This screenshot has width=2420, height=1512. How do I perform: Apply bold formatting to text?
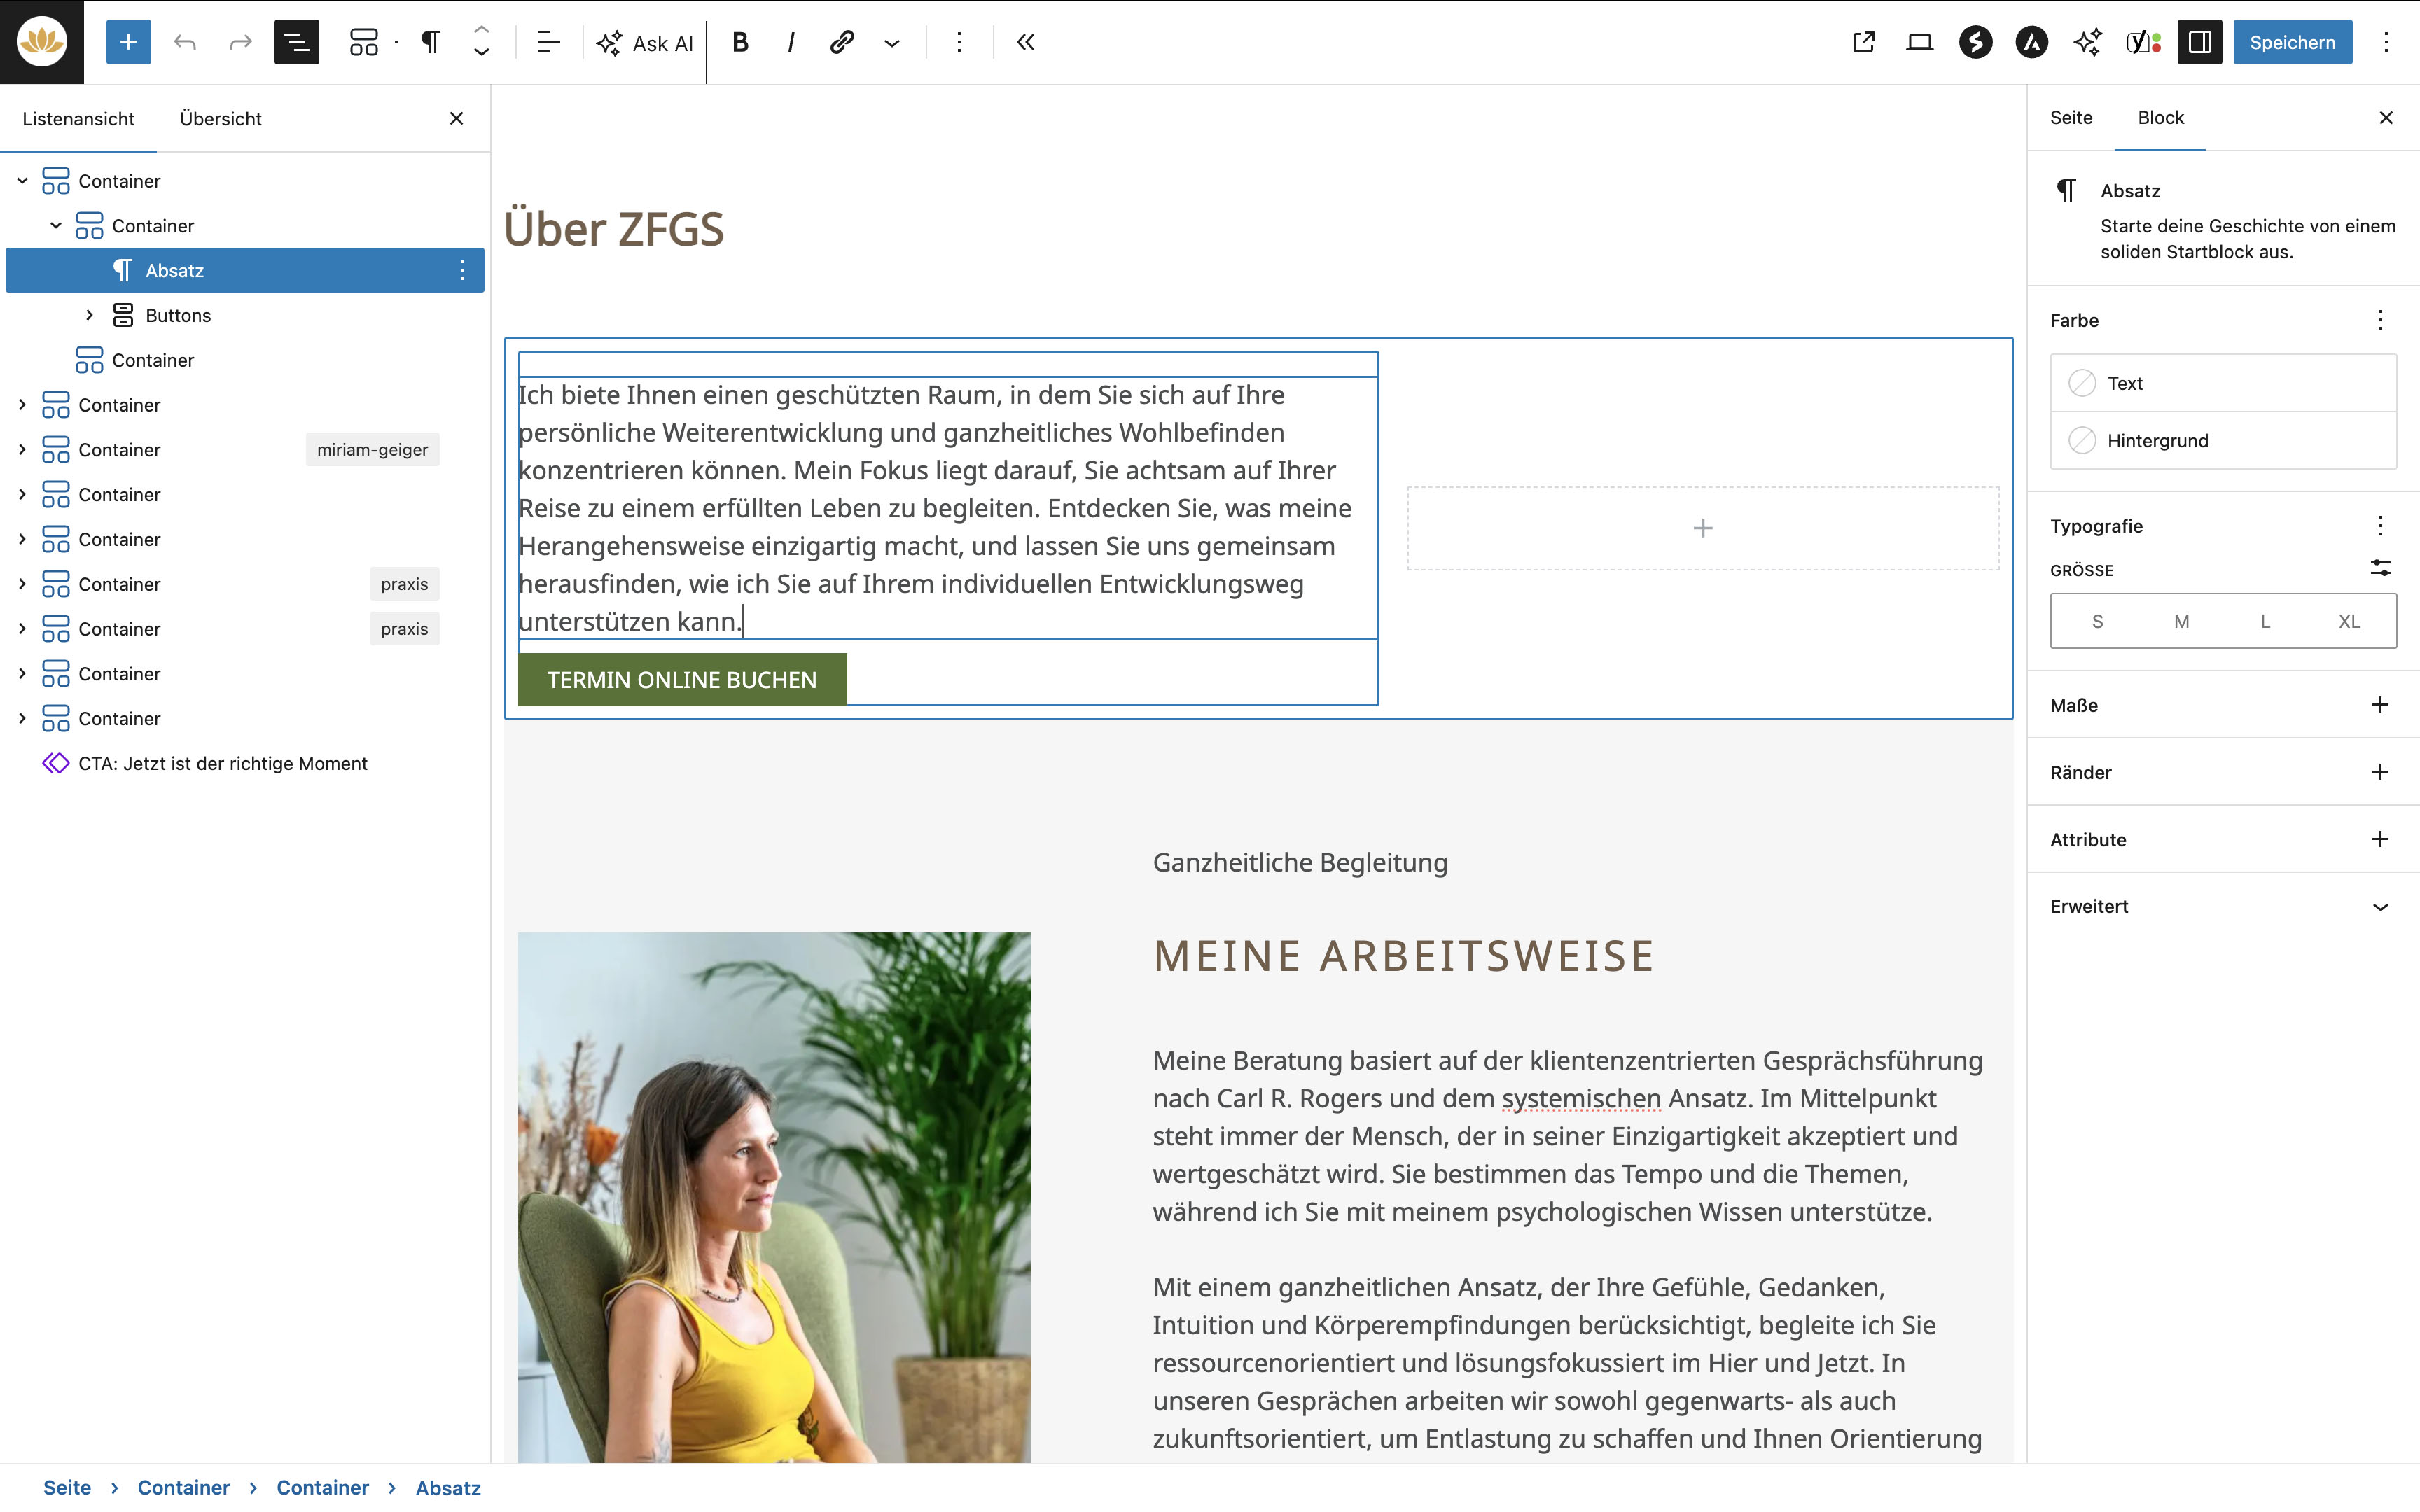click(x=740, y=42)
